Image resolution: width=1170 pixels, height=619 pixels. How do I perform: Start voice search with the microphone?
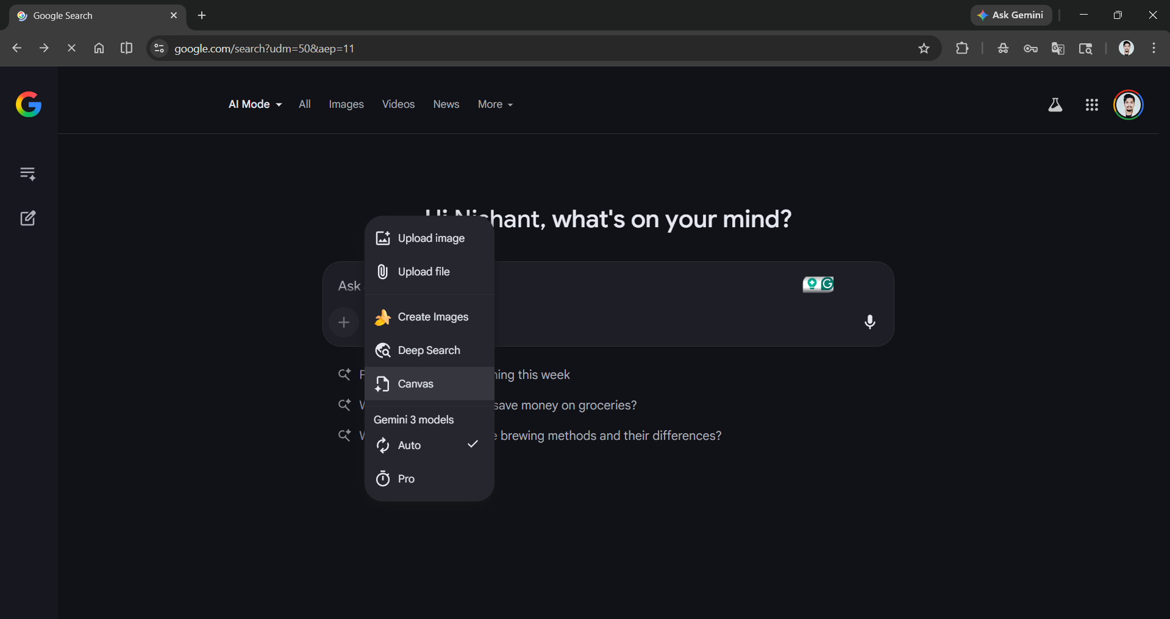click(x=870, y=322)
